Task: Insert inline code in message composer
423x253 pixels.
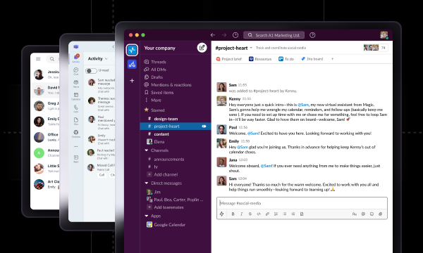Action: pos(259,214)
